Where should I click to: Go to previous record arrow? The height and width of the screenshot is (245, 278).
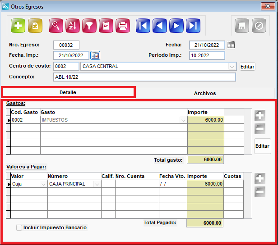click(x=160, y=26)
